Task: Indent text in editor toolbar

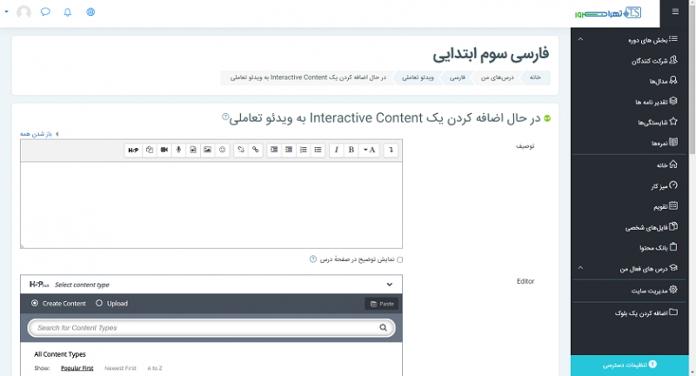Action: [274, 150]
